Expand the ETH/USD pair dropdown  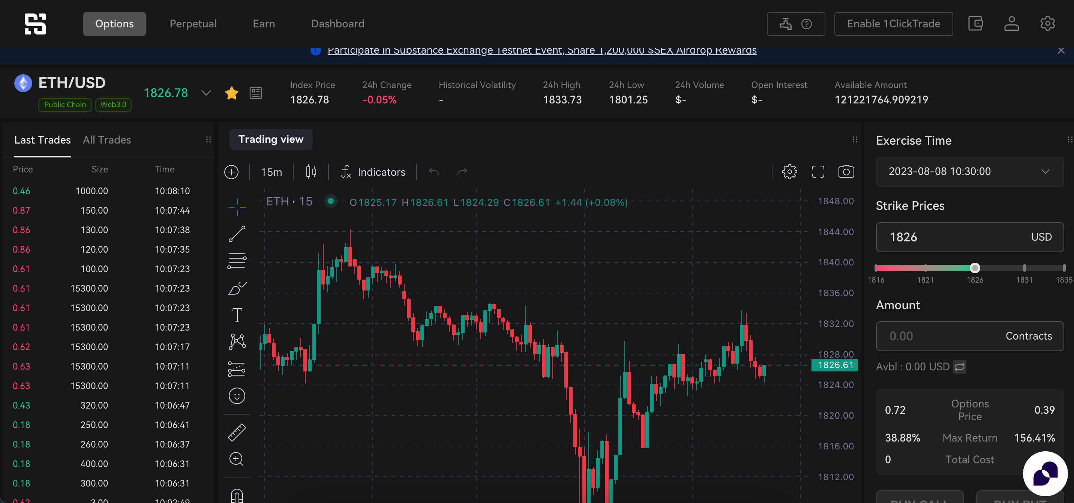pyautogui.click(x=206, y=93)
